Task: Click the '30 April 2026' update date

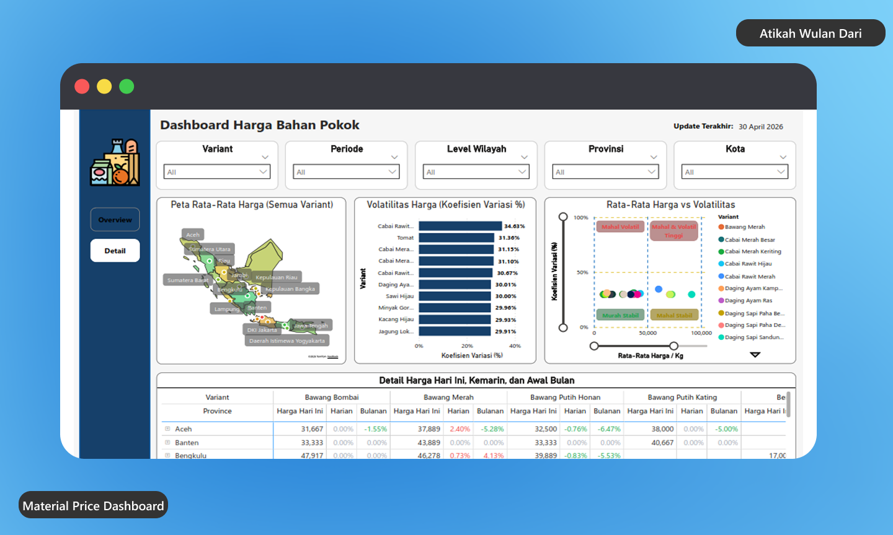Action: point(761,126)
